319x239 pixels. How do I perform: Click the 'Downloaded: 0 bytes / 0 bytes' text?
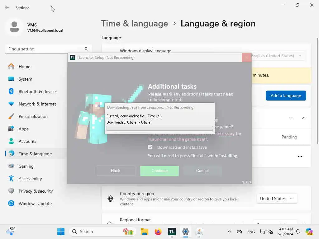point(129,122)
